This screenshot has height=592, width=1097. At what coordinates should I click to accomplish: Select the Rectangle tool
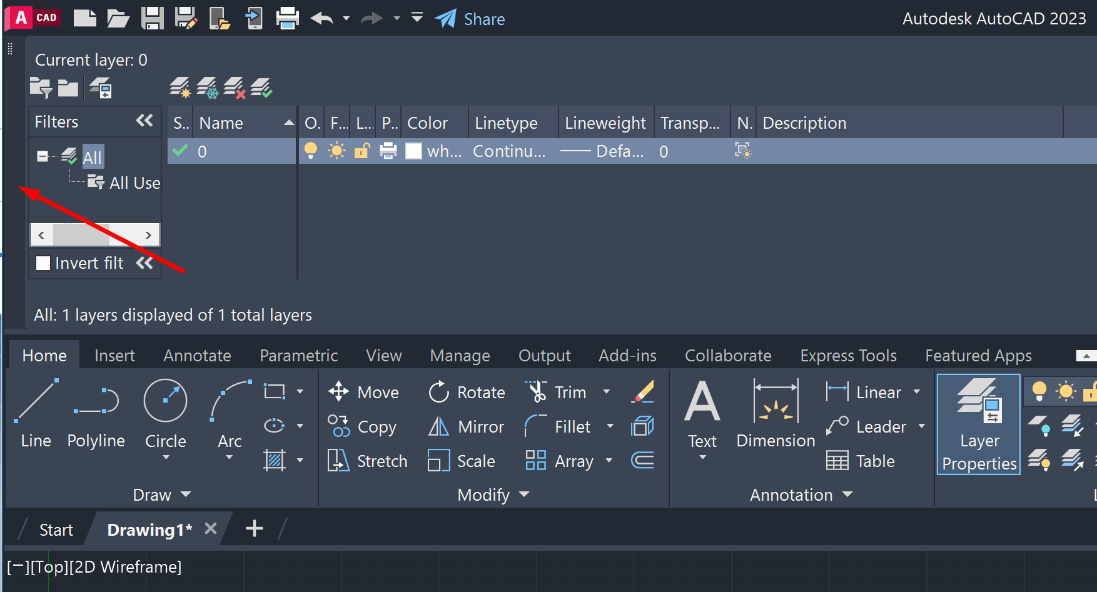[x=275, y=392]
